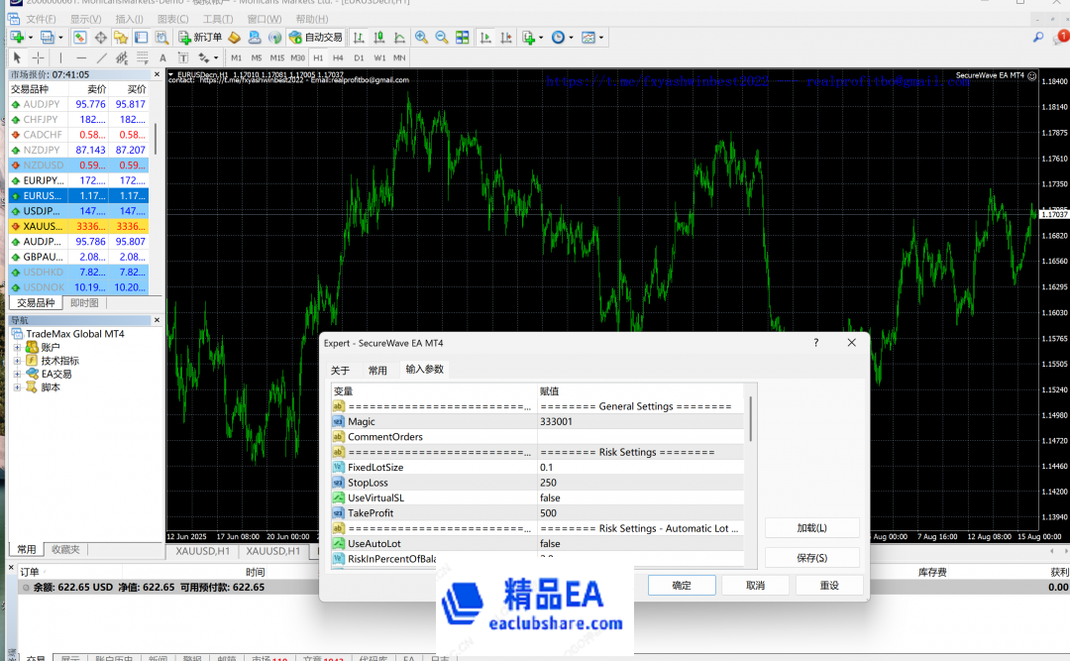The height and width of the screenshot is (661, 1070).
Task: Click the tile windows icon
Action: click(x=462, y=38)
